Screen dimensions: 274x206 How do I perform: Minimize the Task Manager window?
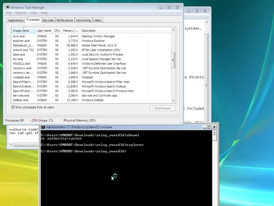pyautogui.click(x=161, y=7)
